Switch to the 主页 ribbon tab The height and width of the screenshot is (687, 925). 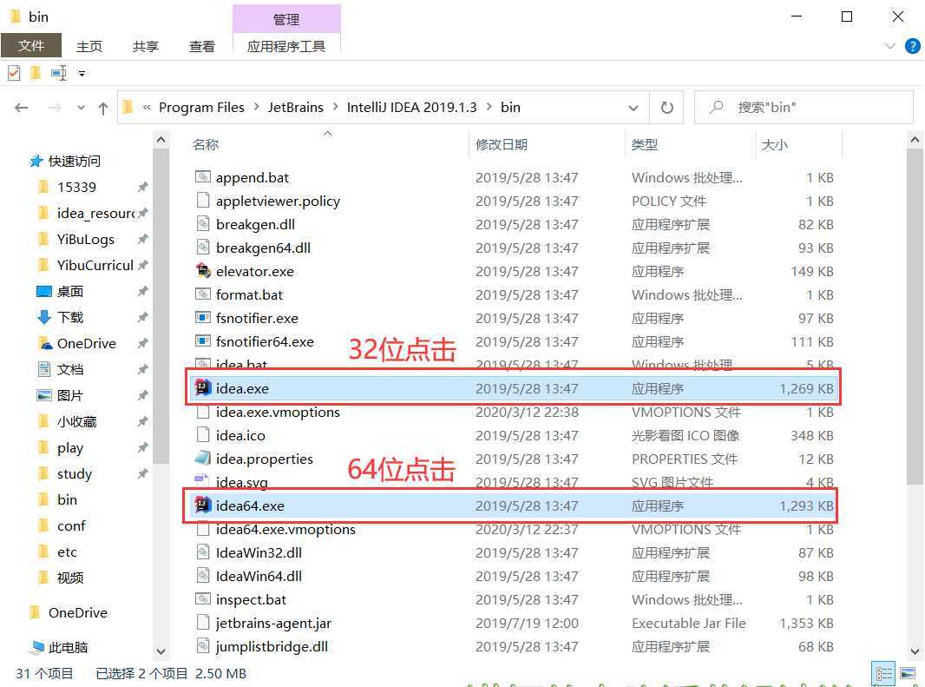click(x=89, y=46)
